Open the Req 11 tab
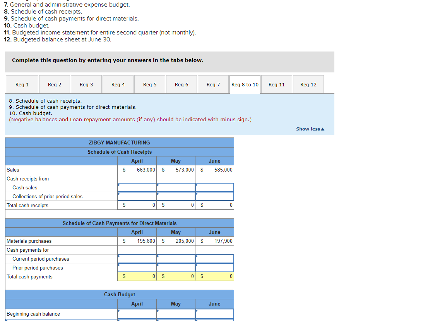This screenshot has width=423, height=328. 277,84
